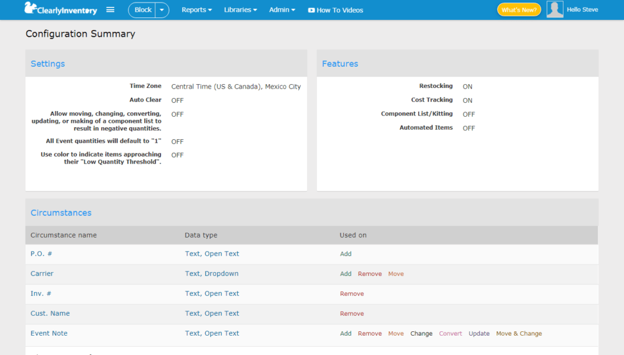Image resolution: width=624 pixels, height=355 pixels.
Task: Click Move in the Carrier row
Action: pyautogui.click(x=396, y=274)
